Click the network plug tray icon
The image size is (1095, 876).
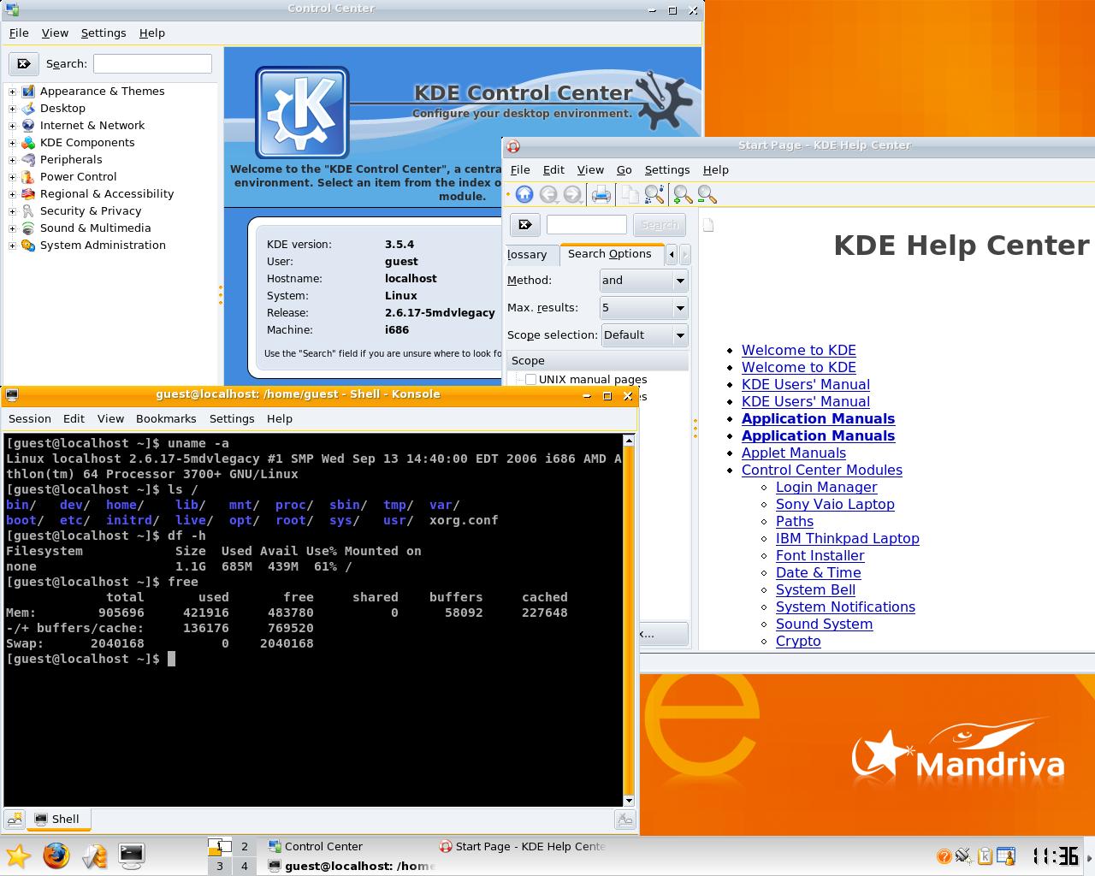coord(964,855)
